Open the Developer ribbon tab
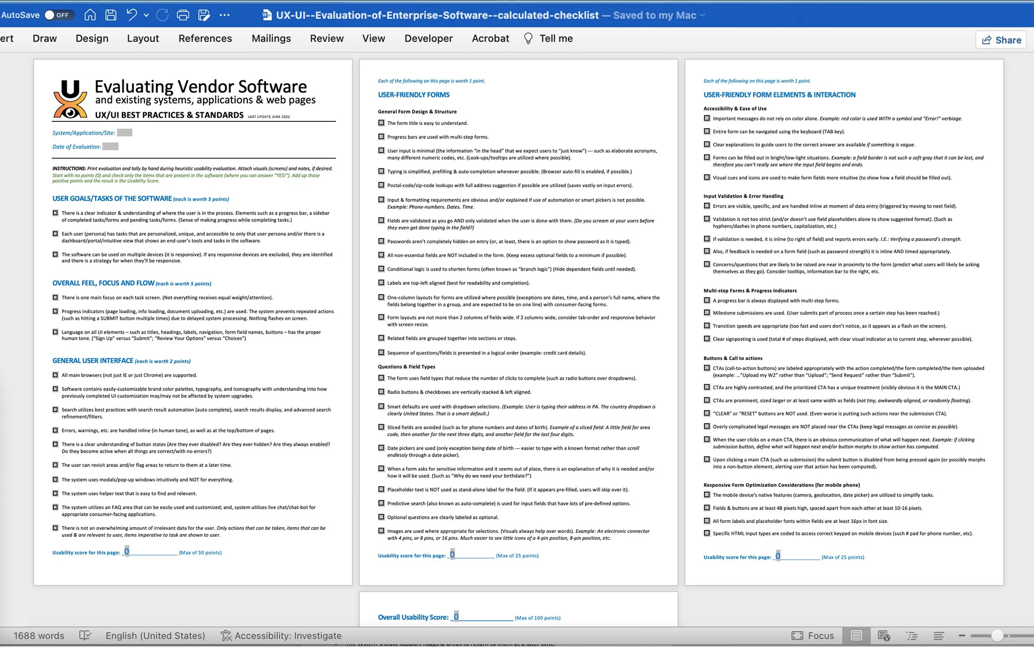 pyautogui.click(x=428, y=38)
